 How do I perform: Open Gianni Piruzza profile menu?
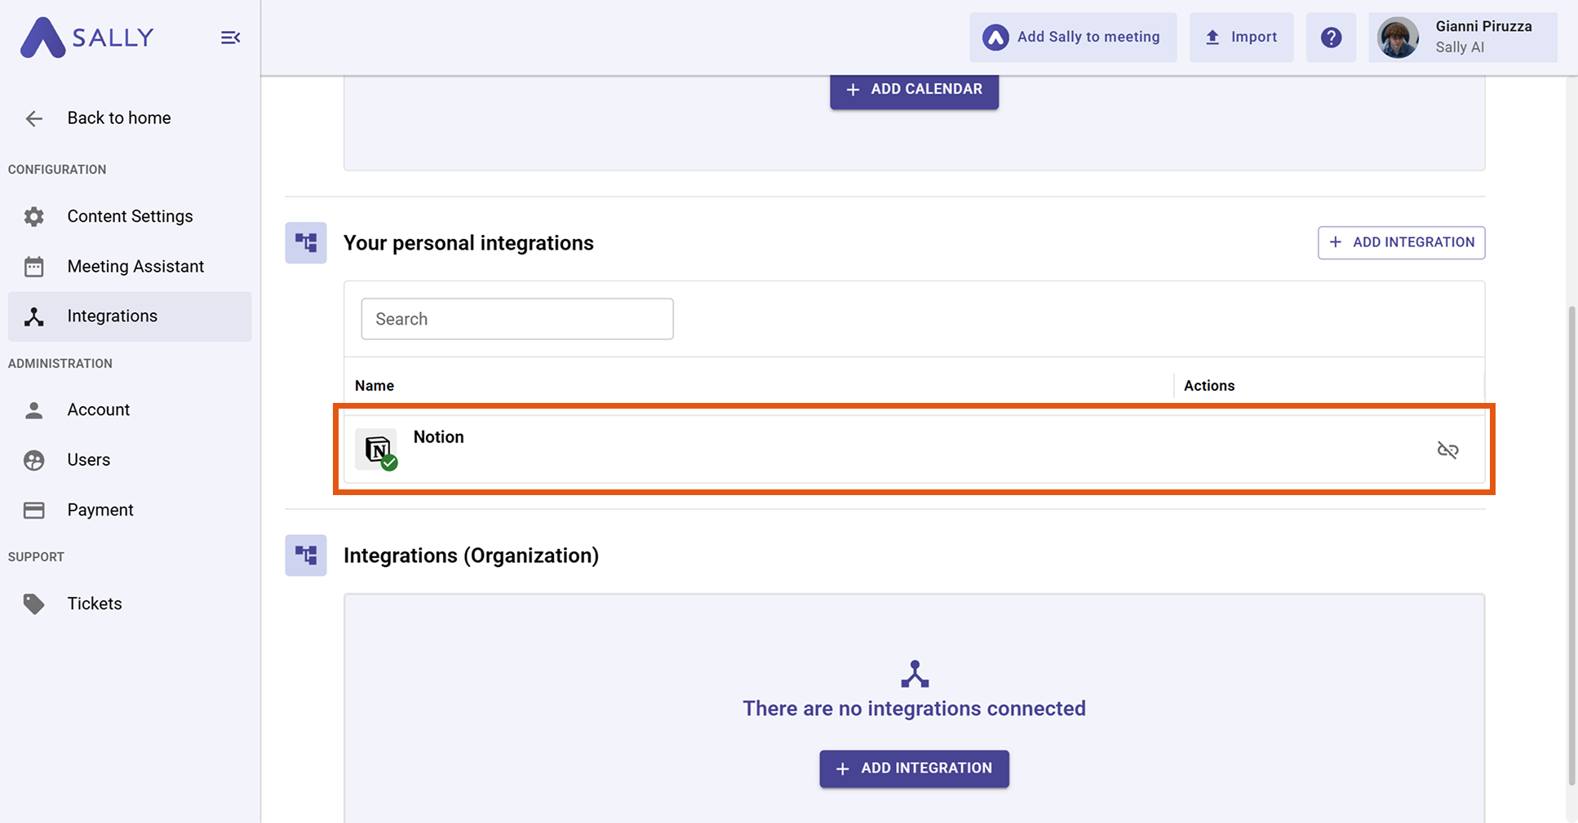[x=1462, y=38]
